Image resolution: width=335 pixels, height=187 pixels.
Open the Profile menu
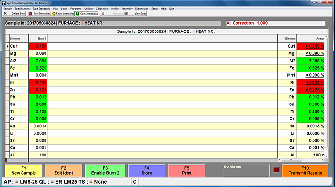pos(115,9)
